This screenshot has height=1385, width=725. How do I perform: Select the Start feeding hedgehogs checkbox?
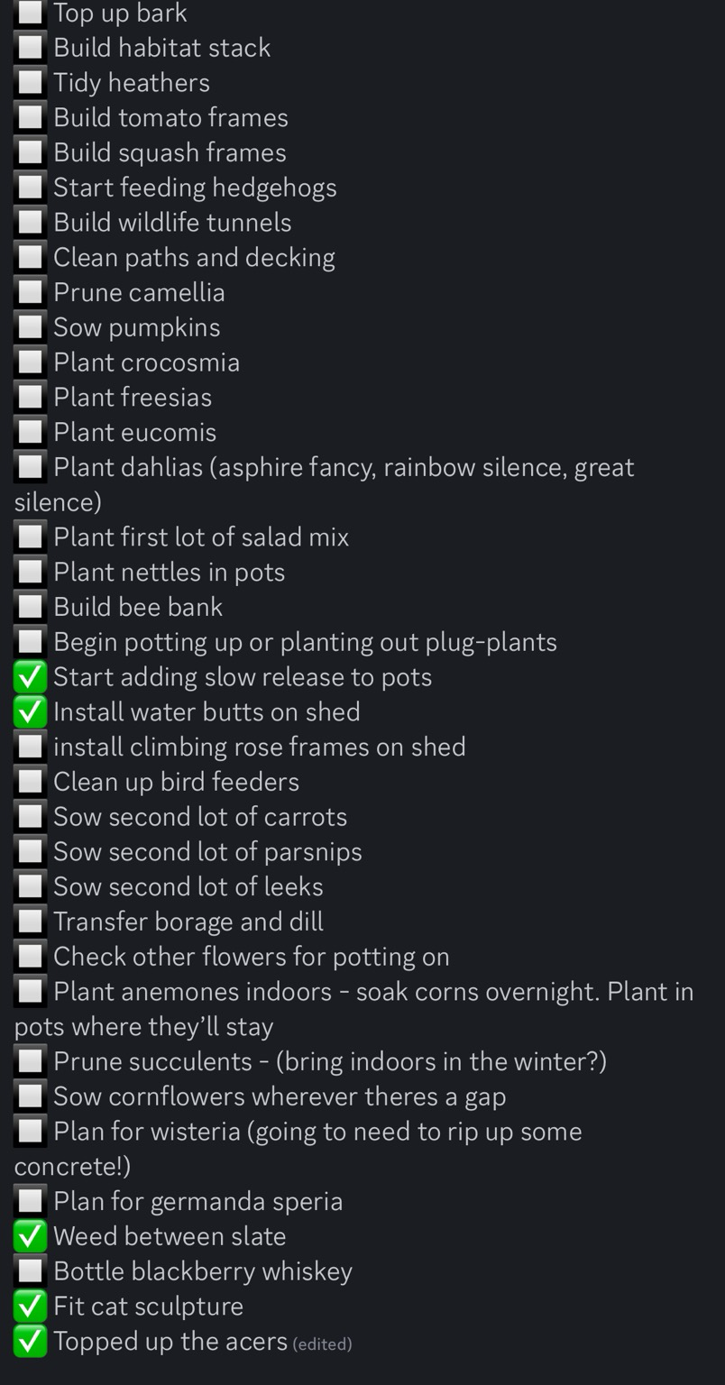point(31,187)
